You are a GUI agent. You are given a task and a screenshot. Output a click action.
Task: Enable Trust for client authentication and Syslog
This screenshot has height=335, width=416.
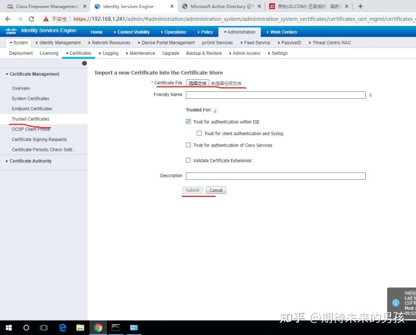pos(199,133)
